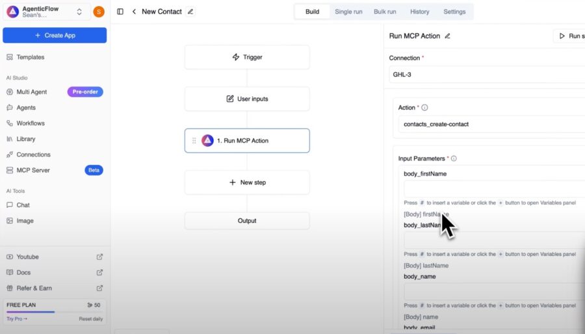This screenshot has height=334, width=585.
Task: Click the external-link icon beside Docs
Action: [99, 272]
